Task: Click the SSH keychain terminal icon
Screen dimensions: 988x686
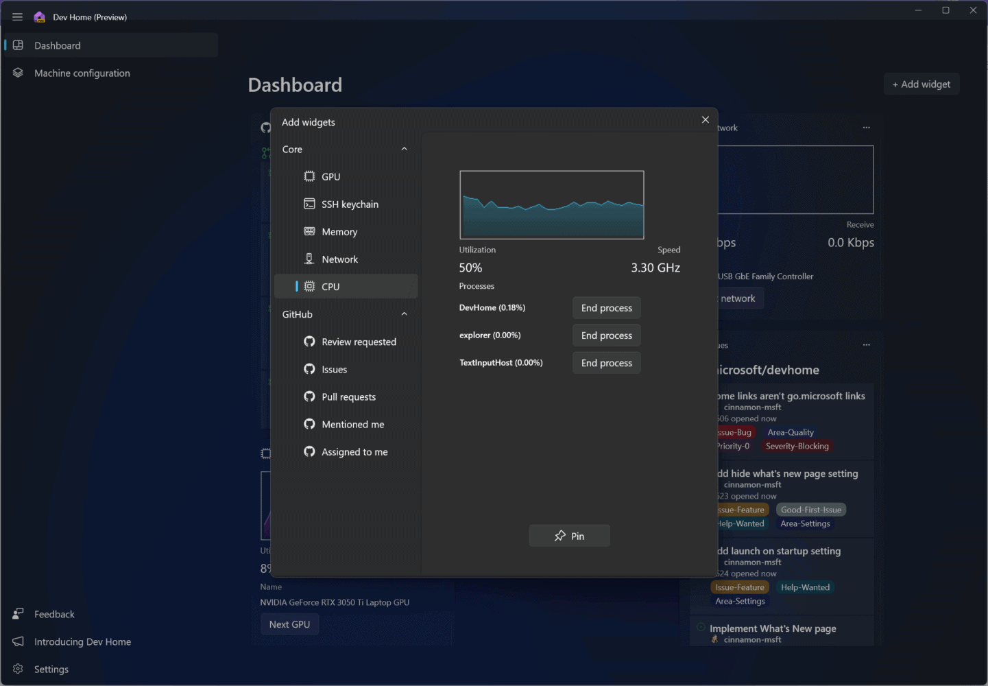Action: coord(309,204)
